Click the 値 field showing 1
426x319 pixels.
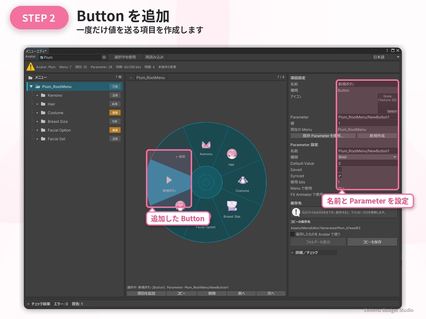point(367,123)
